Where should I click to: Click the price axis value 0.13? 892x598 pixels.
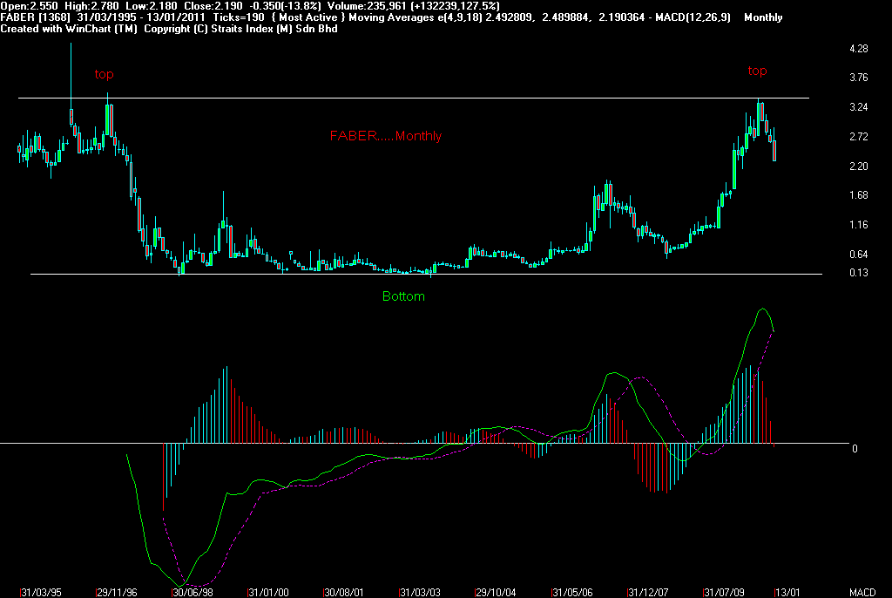(858, 273)
